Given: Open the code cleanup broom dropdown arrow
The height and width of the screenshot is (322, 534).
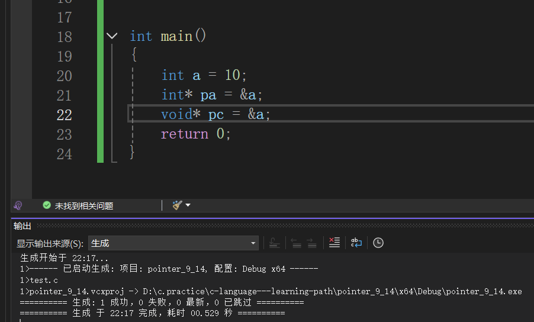Looking at the screenshot, I should coord(188,205).
